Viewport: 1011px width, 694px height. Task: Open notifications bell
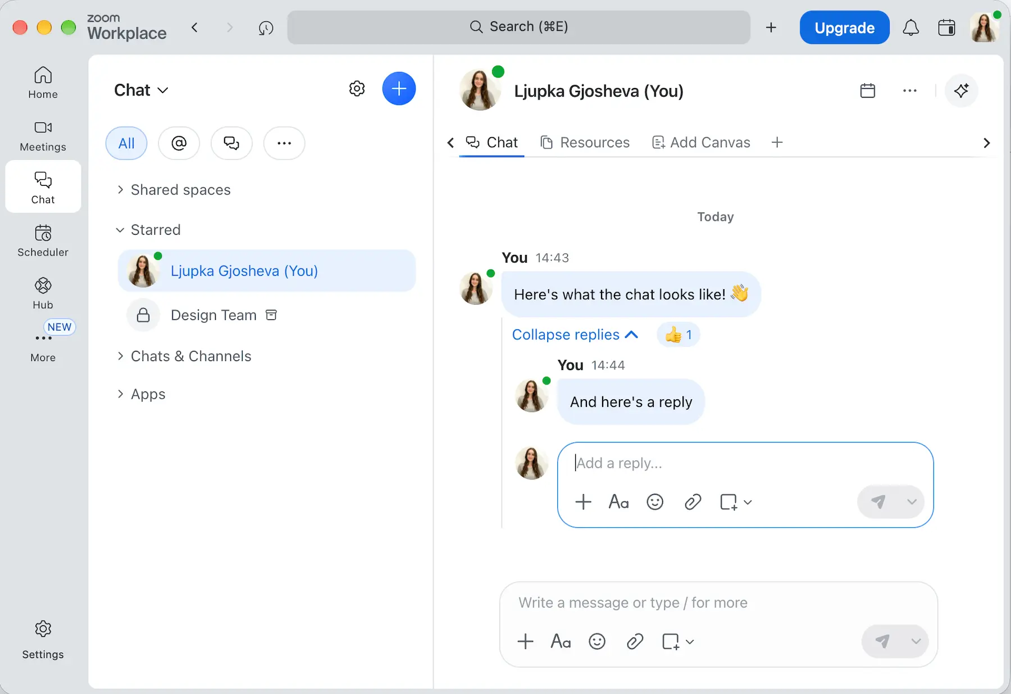[x=910, y=28]
